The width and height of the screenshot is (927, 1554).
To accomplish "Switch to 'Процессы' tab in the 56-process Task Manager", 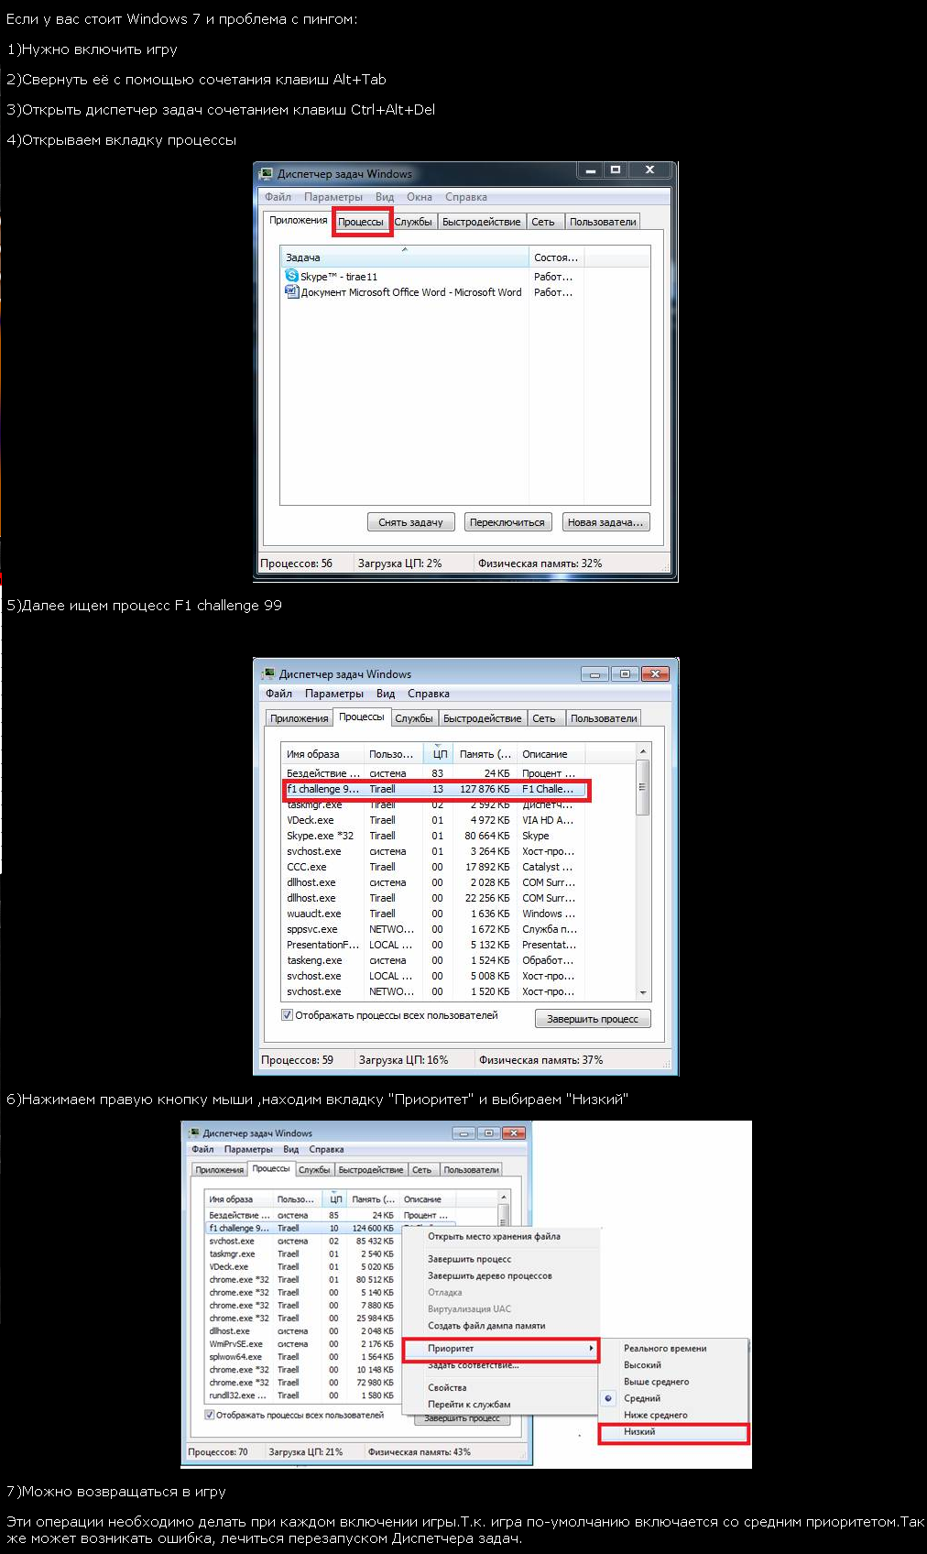I will click(361, 222).
